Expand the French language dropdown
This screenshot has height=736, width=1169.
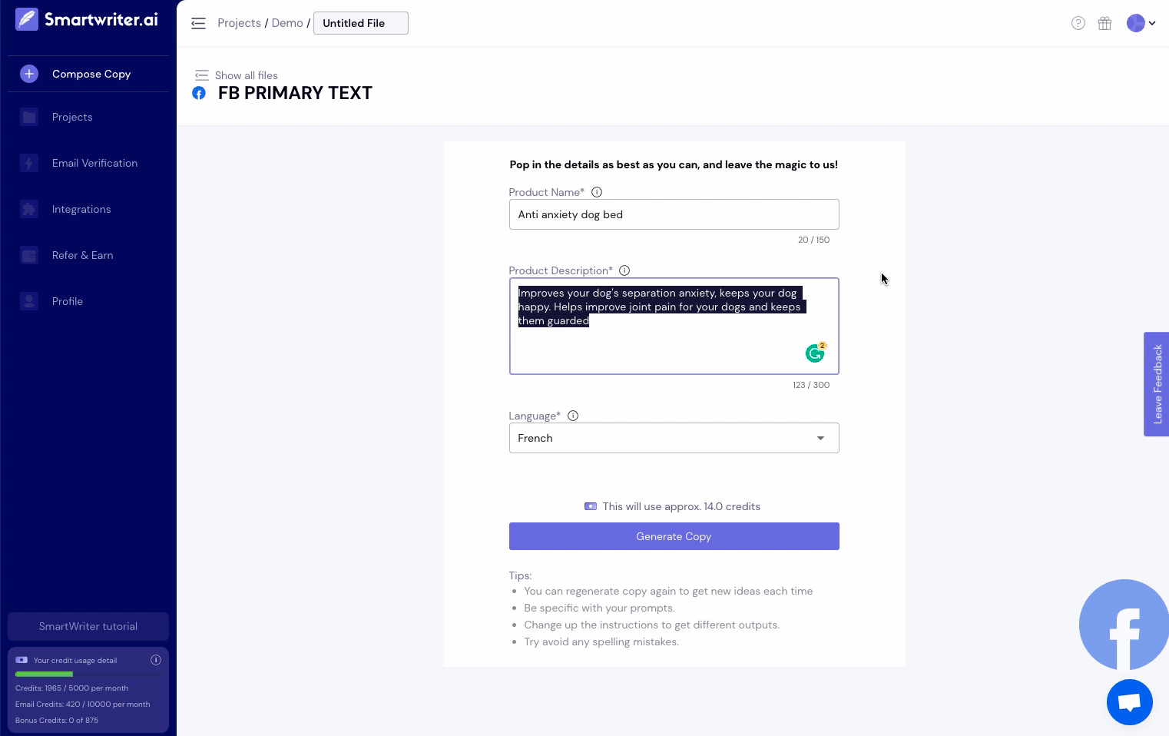click(674, 438)
